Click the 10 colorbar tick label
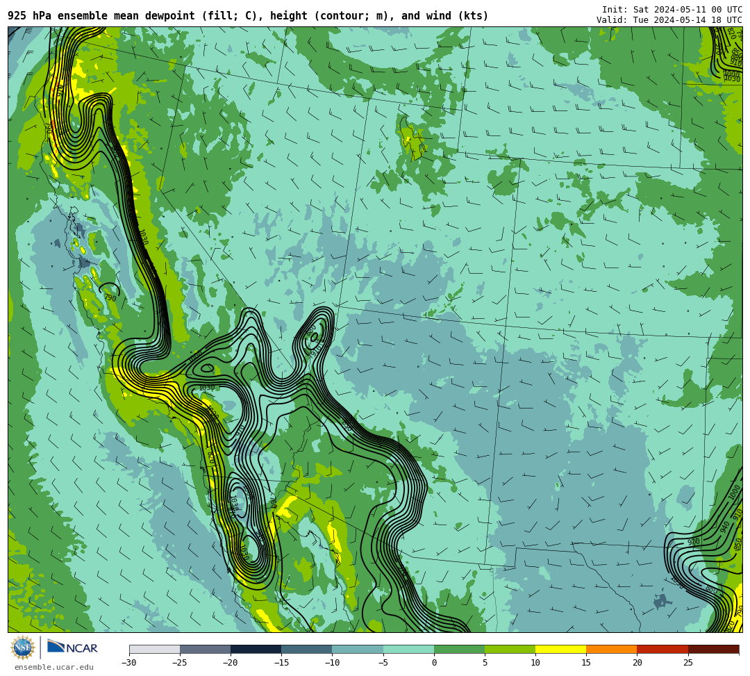The height and width of the screenshot is (676, 750). click(535, 663)
